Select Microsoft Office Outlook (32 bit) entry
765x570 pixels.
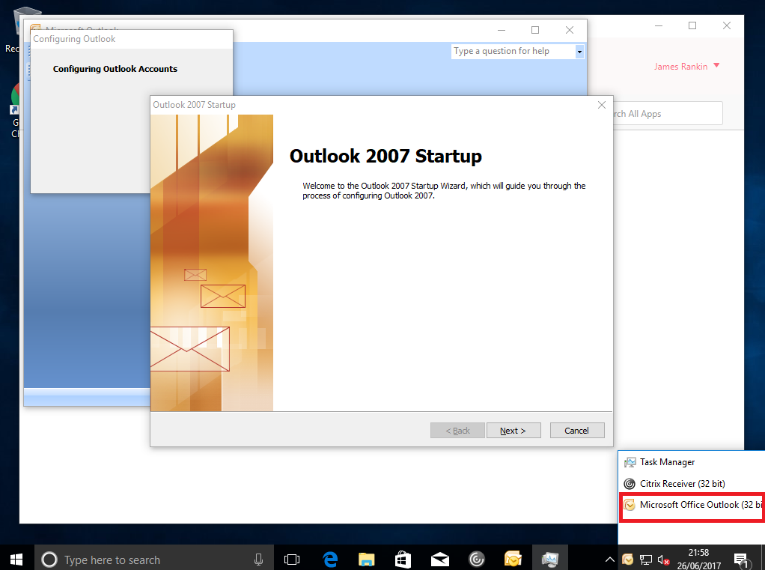coord(692,505)
